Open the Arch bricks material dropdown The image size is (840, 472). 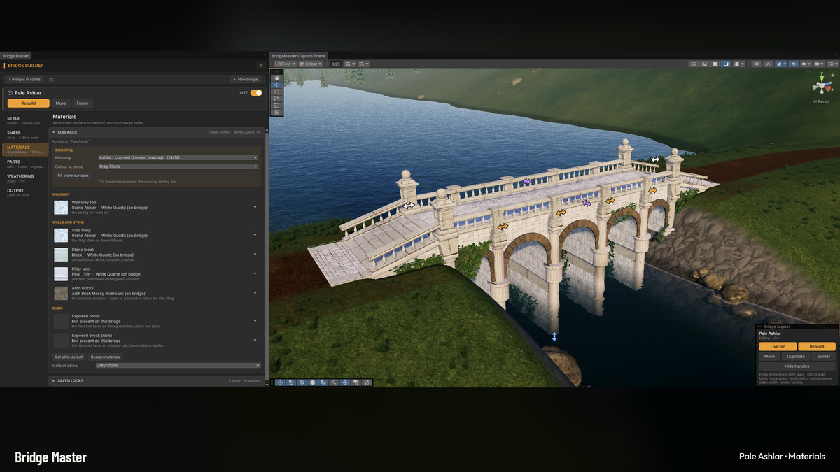(x=255, y=294)
